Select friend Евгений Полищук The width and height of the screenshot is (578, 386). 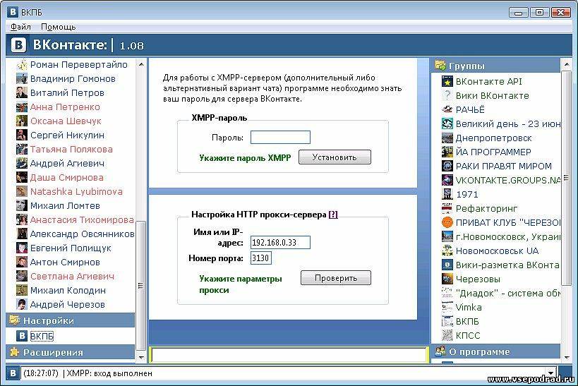coord(71,248)
